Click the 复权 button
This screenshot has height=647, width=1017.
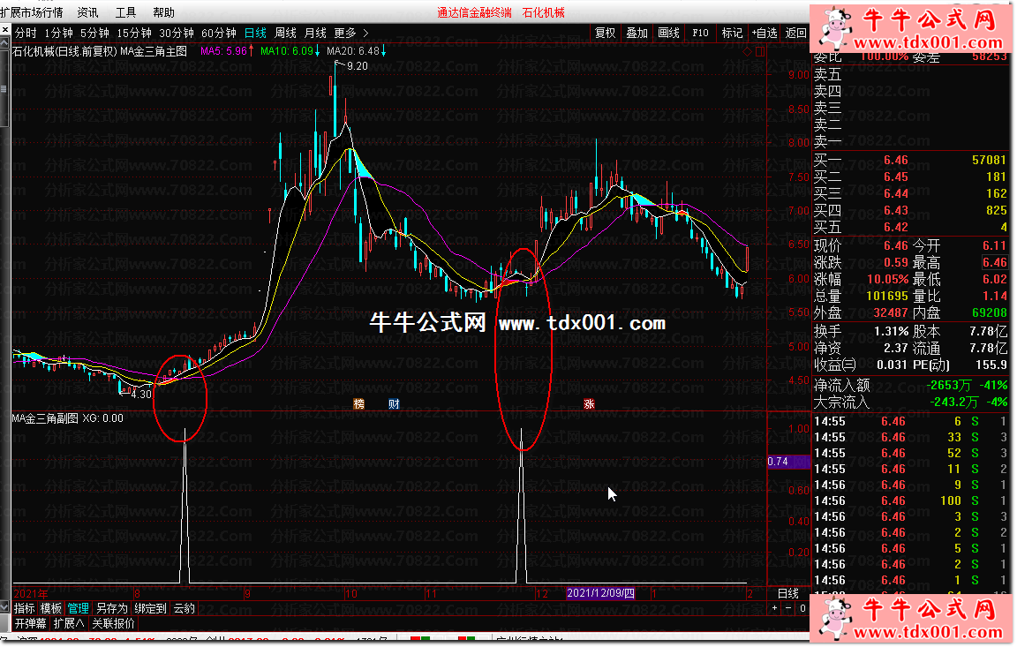[x=605, y=33]
